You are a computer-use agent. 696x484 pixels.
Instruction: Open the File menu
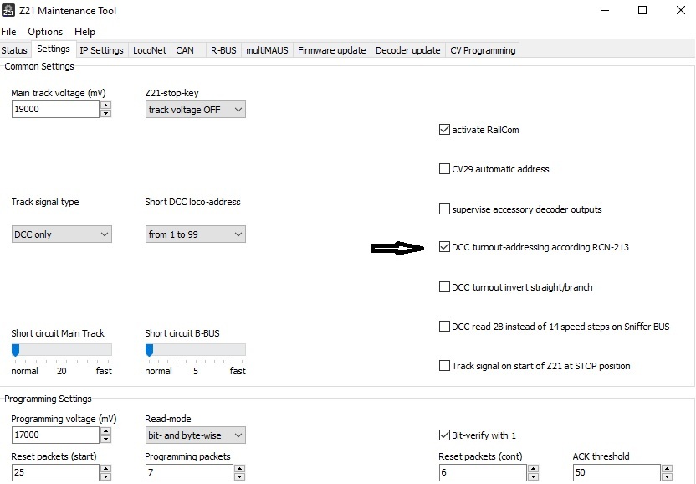(8, 32)
